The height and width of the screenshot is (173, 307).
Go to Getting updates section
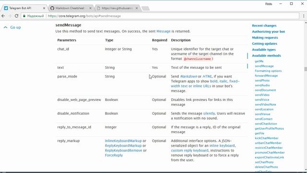point(264,44)
